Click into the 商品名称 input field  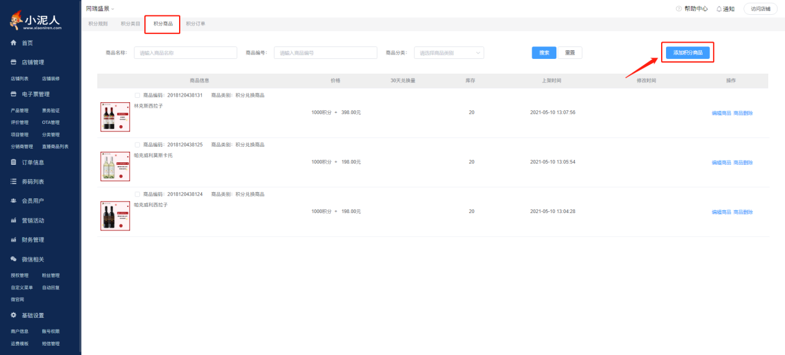185,53
